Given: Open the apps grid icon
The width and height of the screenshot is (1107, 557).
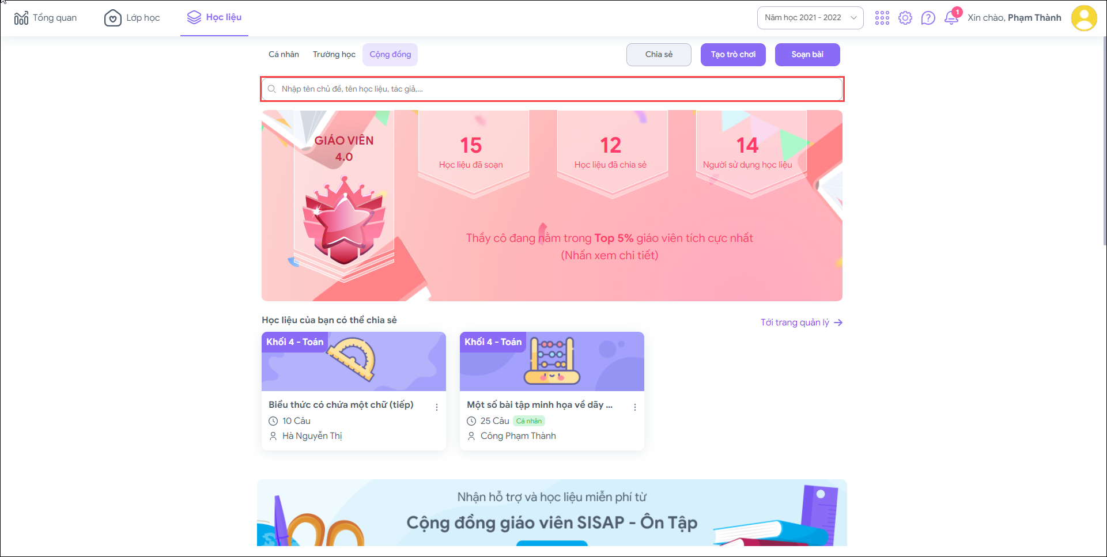Looking at the screenshot, I should tap(882, 18).
